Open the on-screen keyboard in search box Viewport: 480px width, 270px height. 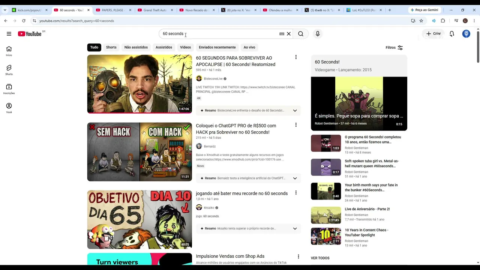coord(282,34)
